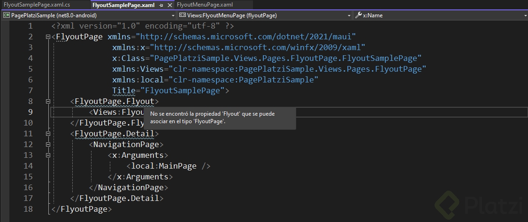Click the maui schema URL on line 2
The image size is (528, 222).
click(x=245, y=37)
